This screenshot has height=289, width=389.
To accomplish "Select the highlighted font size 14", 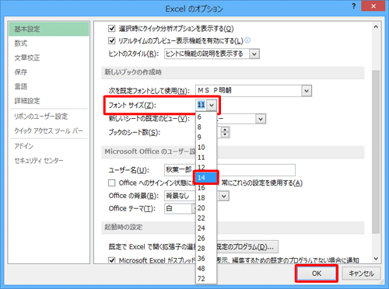I will click(x=206, y=177).
